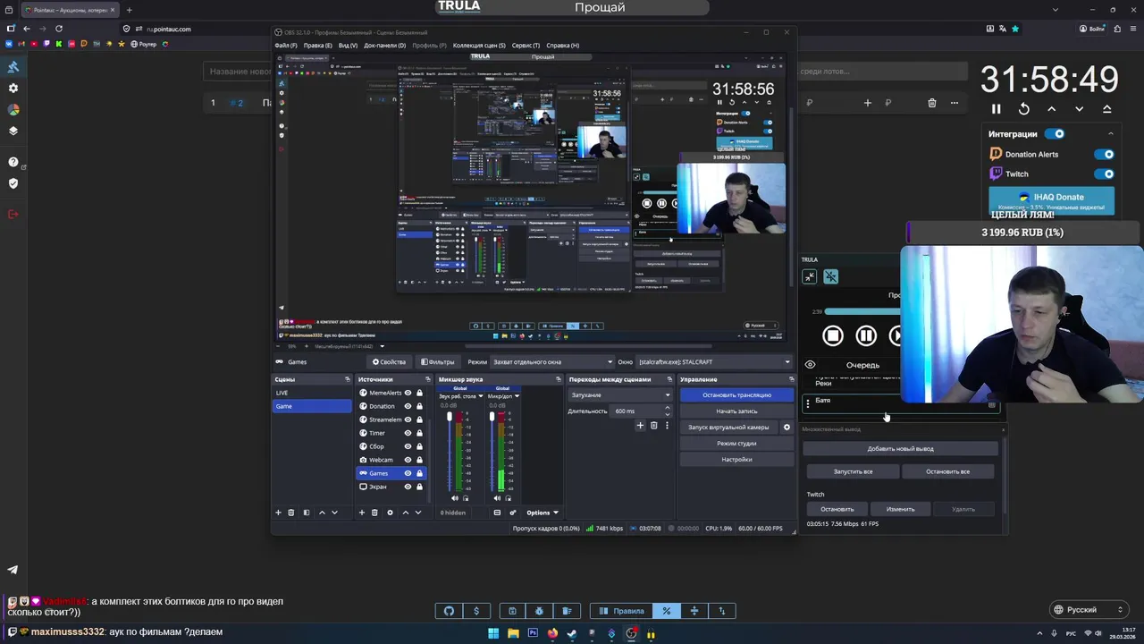
Task: Open the Док-панели menu in OBS
Action: (384, 45)
